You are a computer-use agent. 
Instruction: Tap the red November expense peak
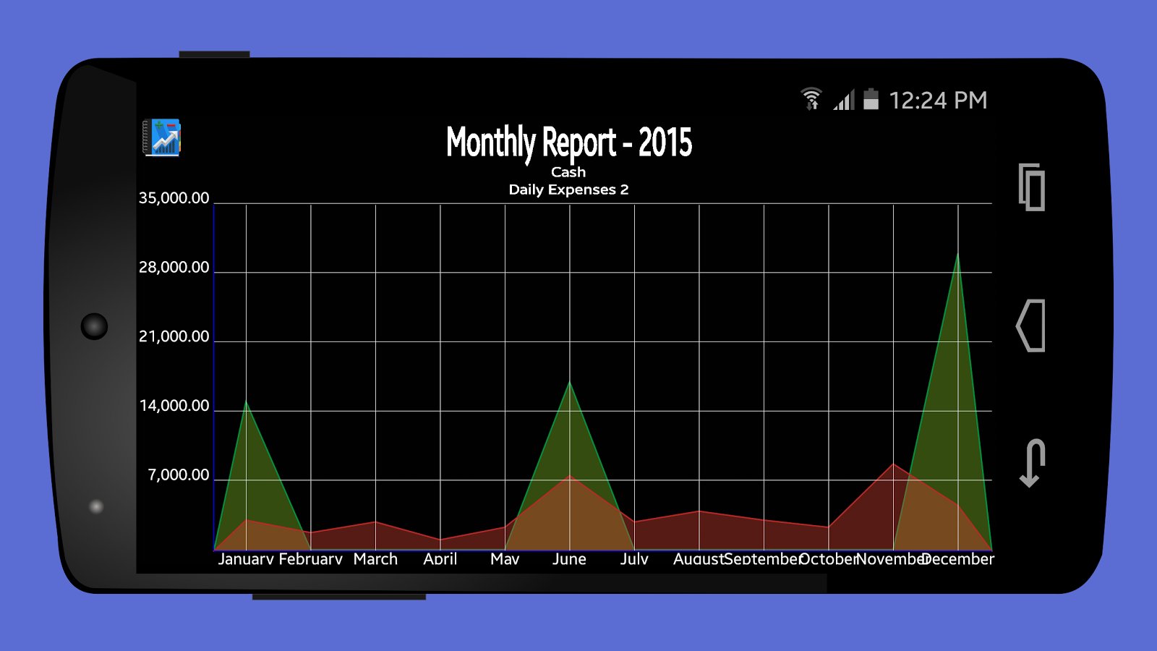click(894, 464)
